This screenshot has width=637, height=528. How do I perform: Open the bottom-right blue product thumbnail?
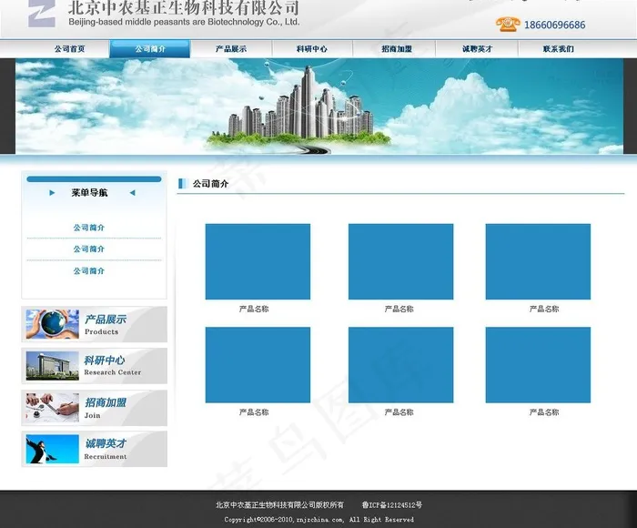(x=538, y=365)
